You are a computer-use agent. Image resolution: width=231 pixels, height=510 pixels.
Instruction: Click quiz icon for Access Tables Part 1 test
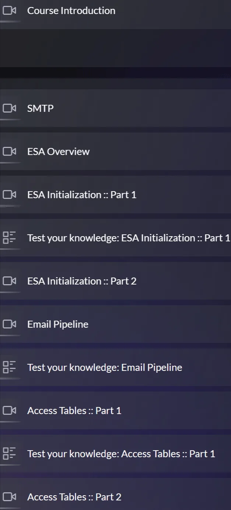click(10, 454)
